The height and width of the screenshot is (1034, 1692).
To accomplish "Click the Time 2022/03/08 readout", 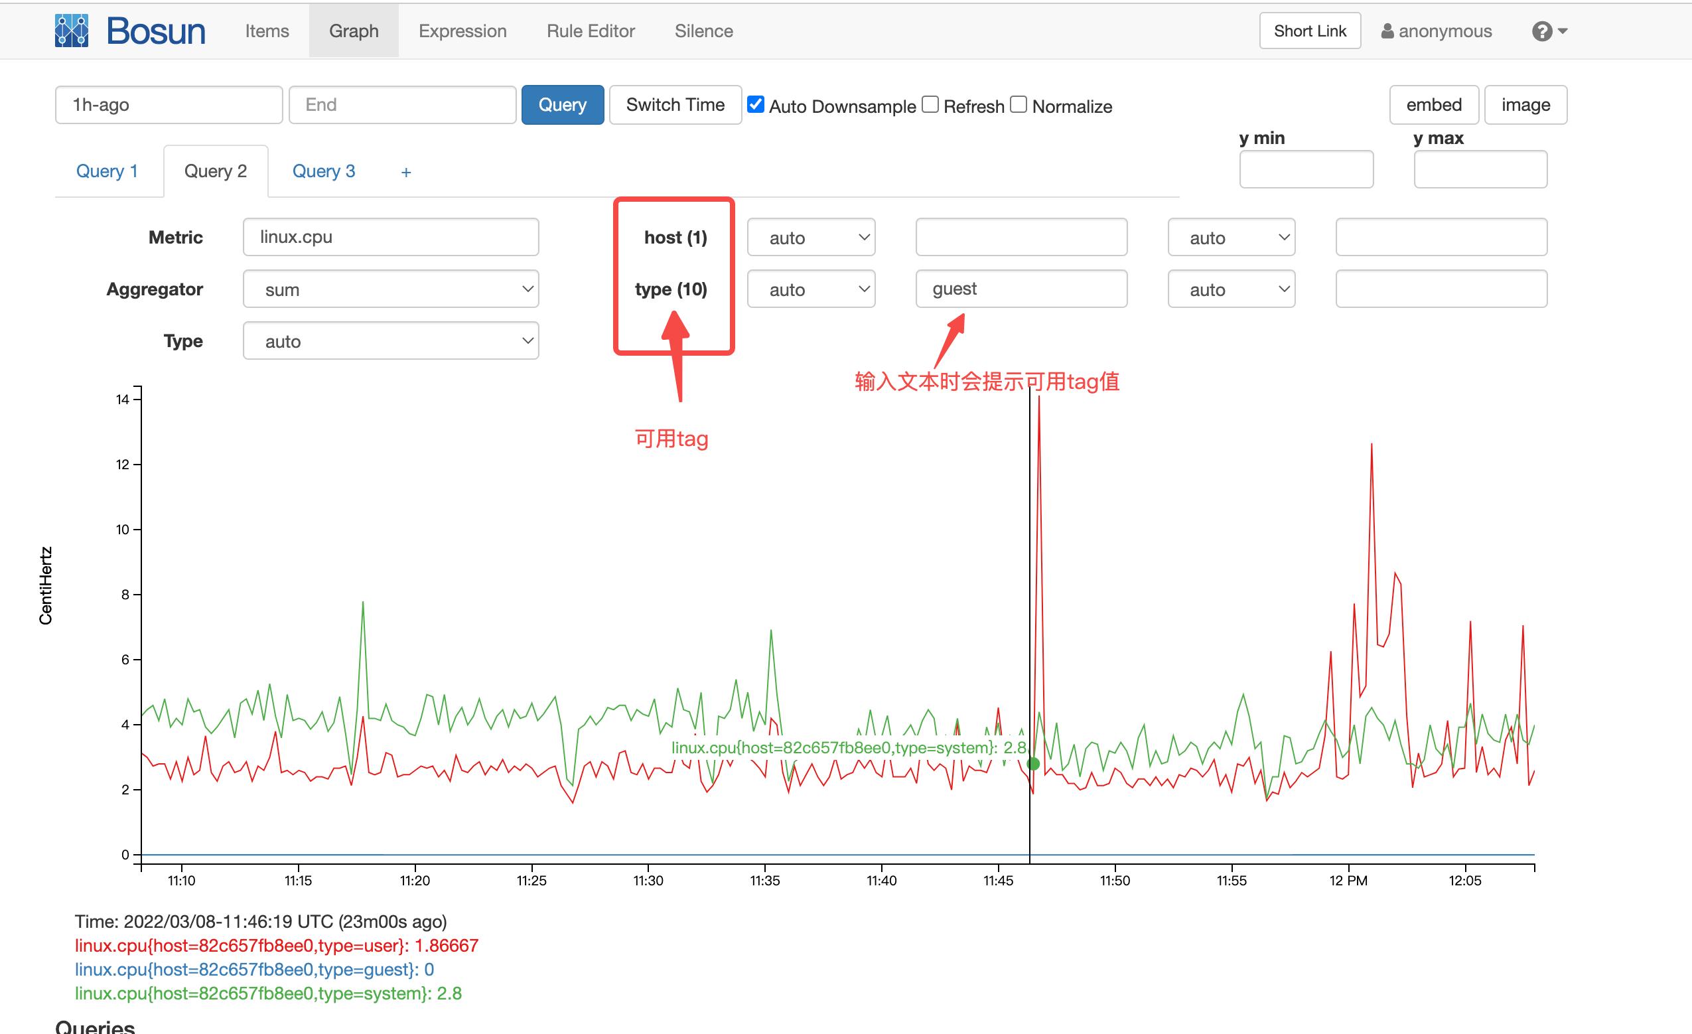I will tap(261, 921).
